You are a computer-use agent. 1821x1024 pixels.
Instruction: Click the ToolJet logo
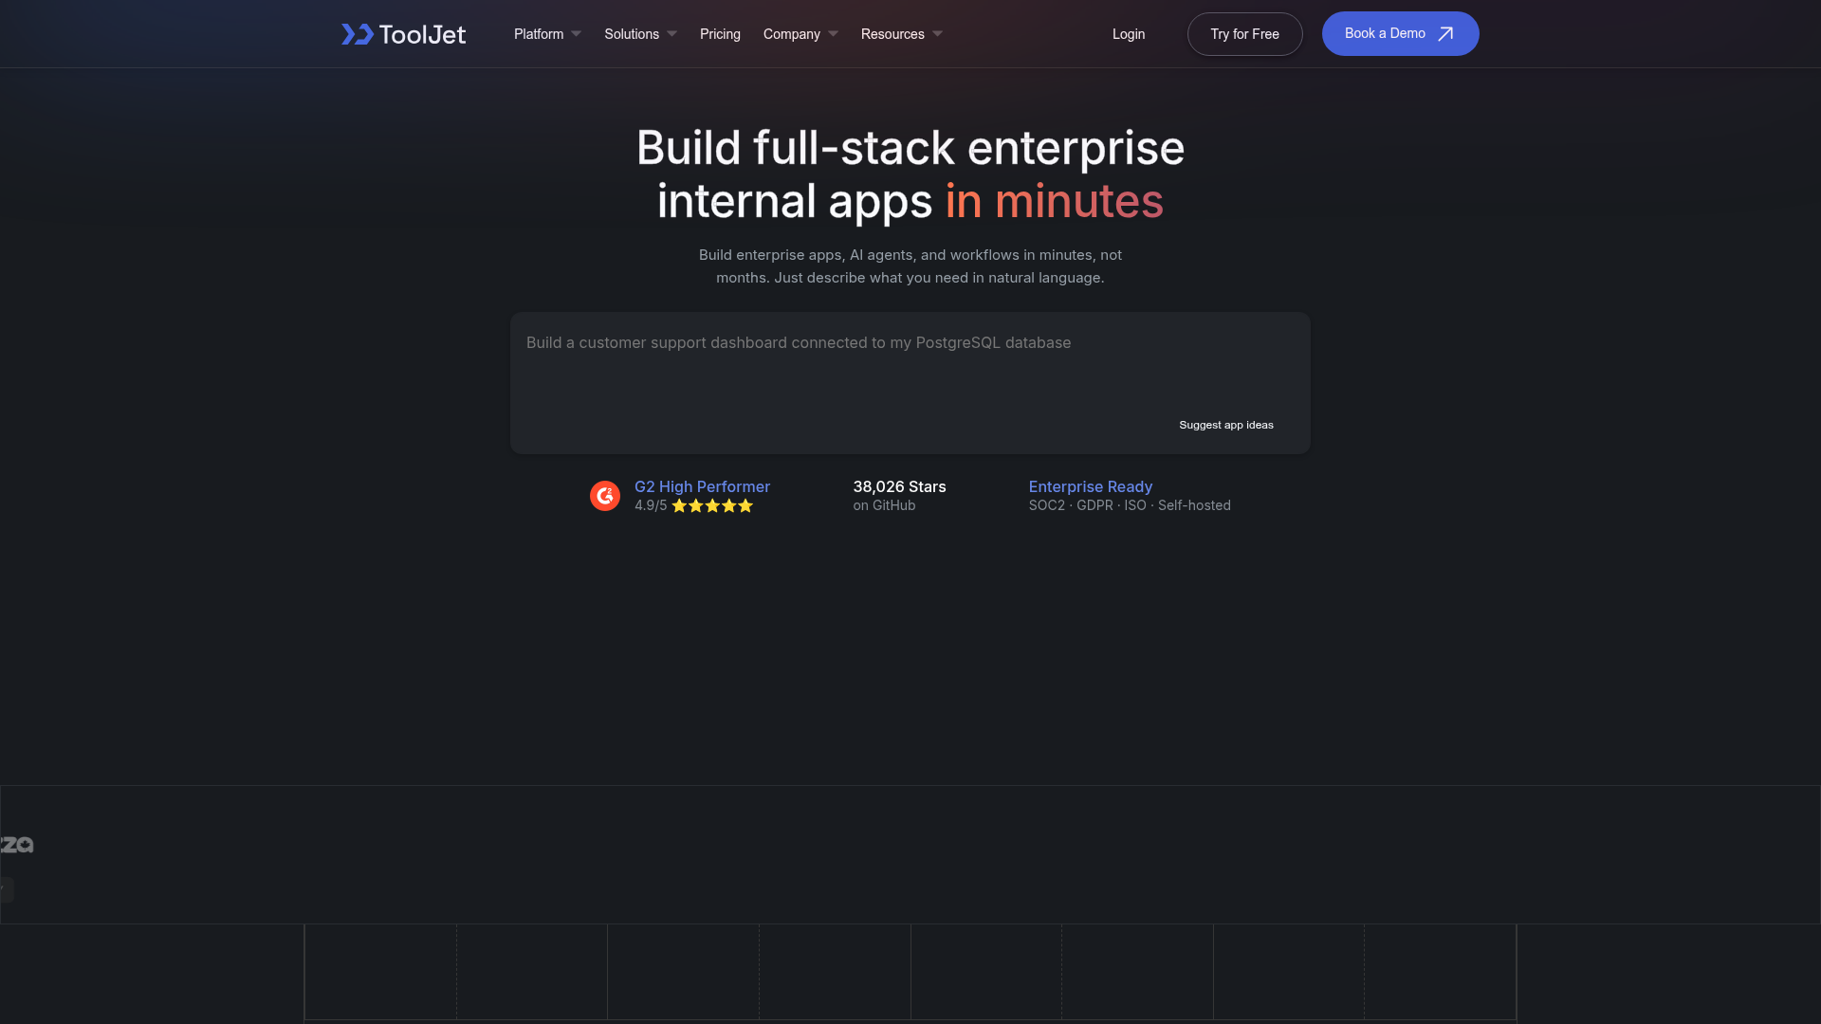point(403,34)
